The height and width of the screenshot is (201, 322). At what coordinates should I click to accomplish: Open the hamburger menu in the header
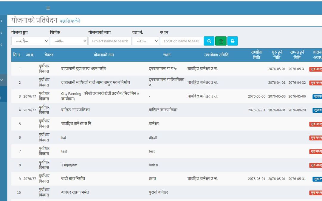[48, 8]
